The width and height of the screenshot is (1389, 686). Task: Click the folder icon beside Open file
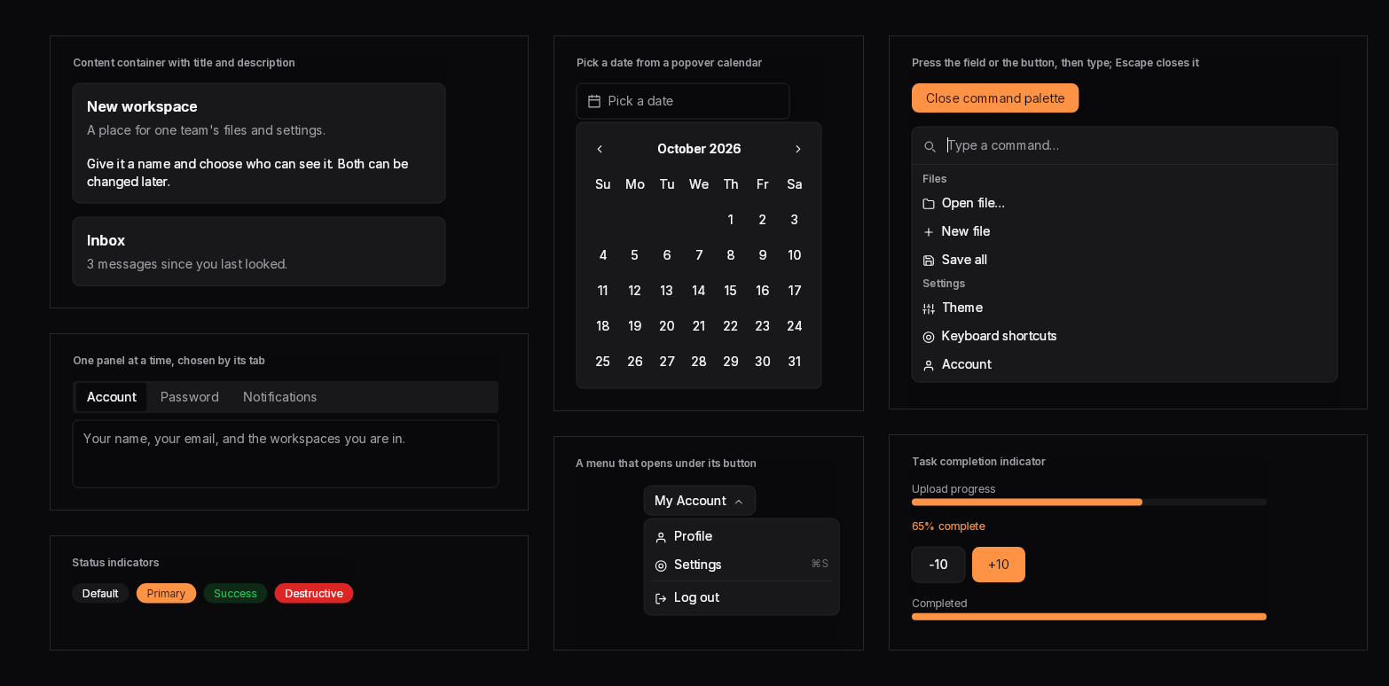pyautogui.click(x=929, y=204)
